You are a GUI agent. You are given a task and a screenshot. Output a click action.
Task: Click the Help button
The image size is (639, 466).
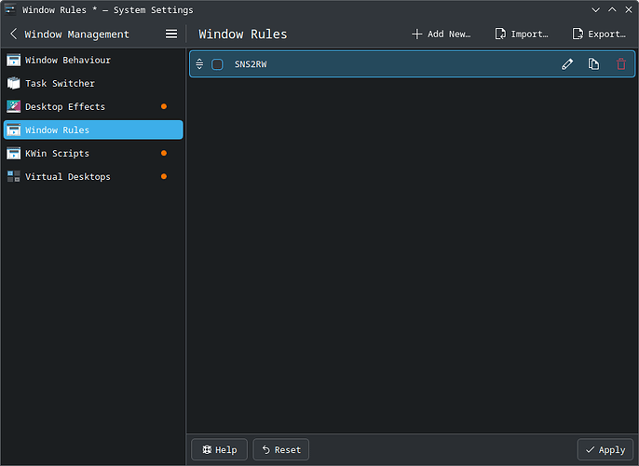pyautogui.click(x=219, y=449)
